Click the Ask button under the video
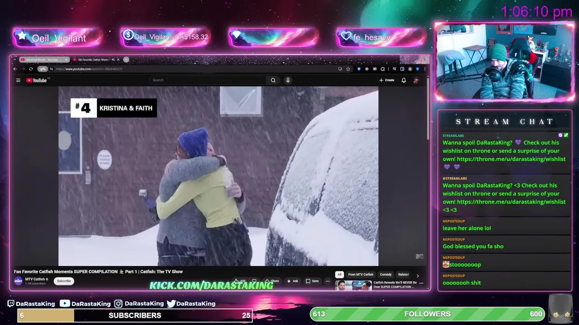 coord(292,281)
